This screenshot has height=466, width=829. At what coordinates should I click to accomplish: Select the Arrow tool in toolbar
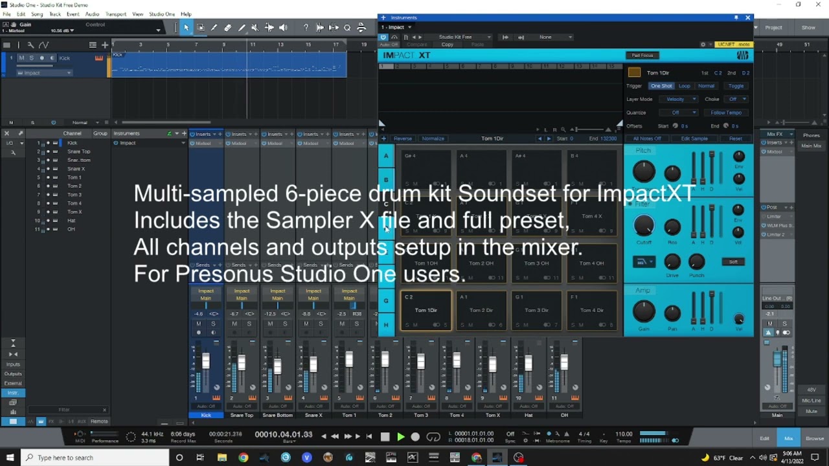click(186, 27)
